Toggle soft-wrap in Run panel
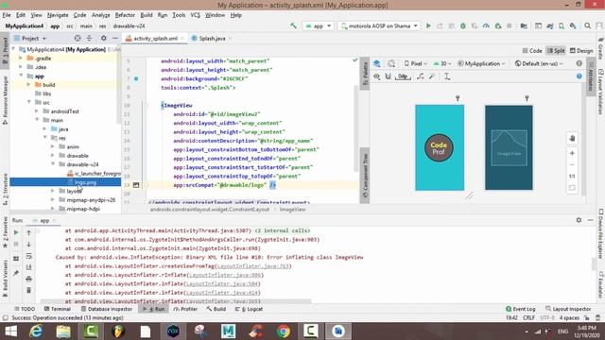This screenshot has width=605, height=340. pyautogui.click(x=28, y=256)
